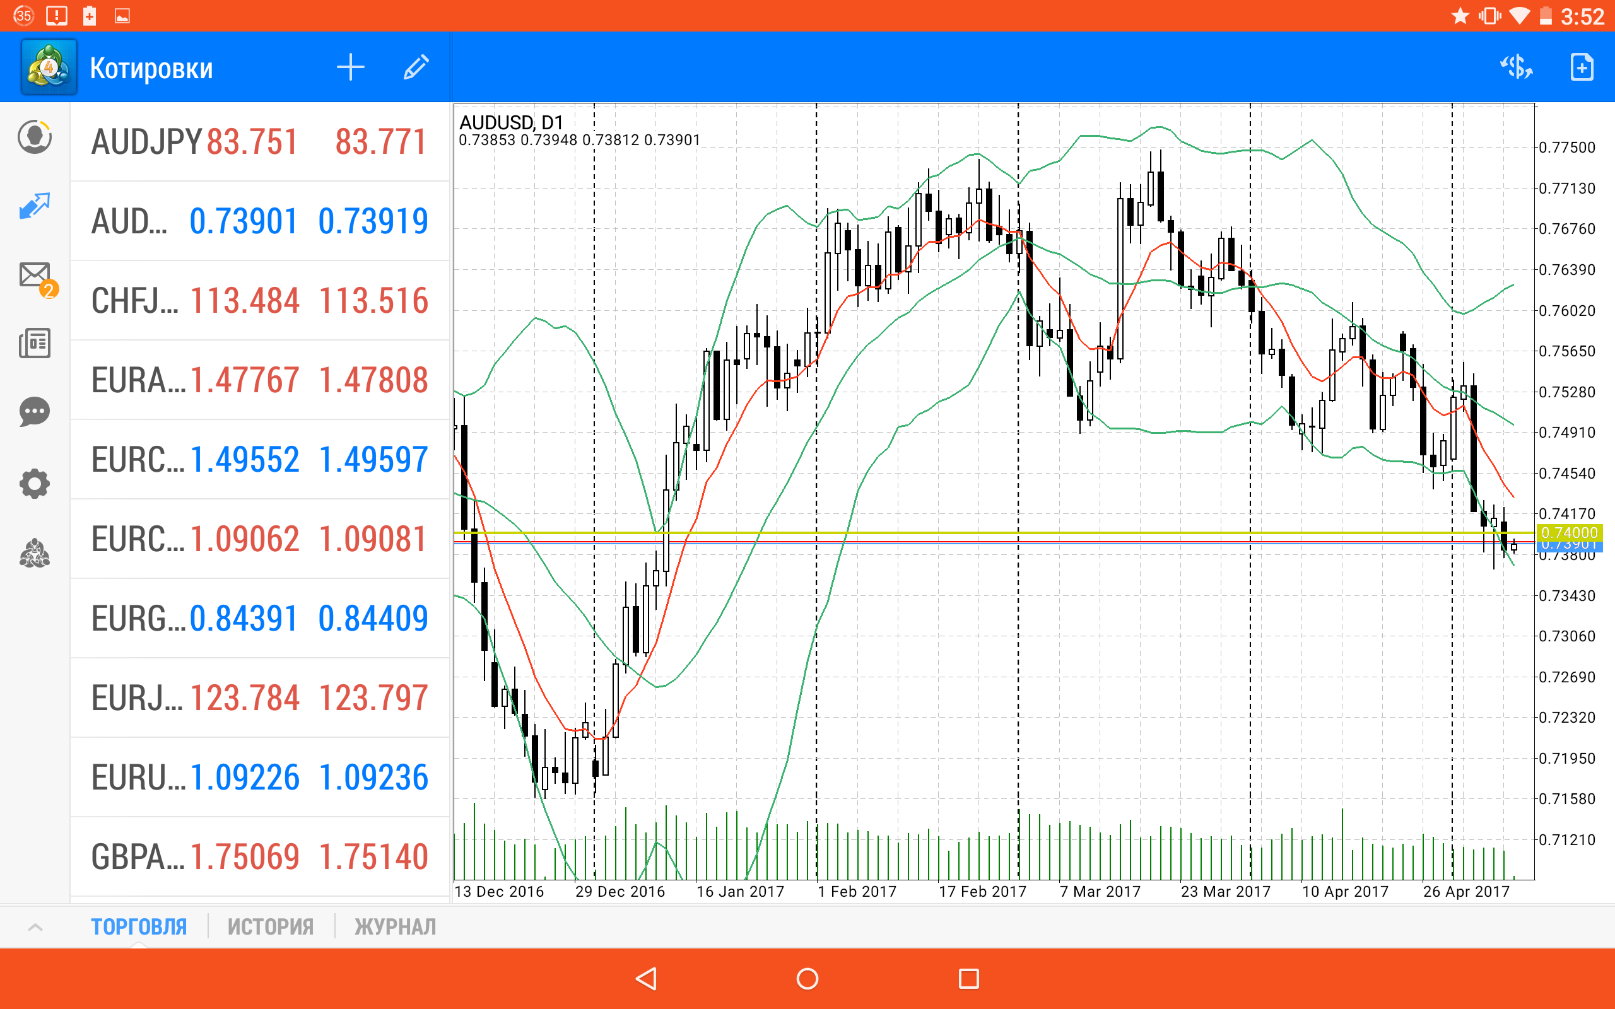Expand the bottom panel with the up chevron
The width and height of the screenshot is (1615, 1009).
pyautogui.click(x=35, y=927)
